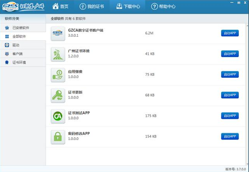Click the 广州证书环境 green icon
249x172 pixels.
tap(58, 54)
